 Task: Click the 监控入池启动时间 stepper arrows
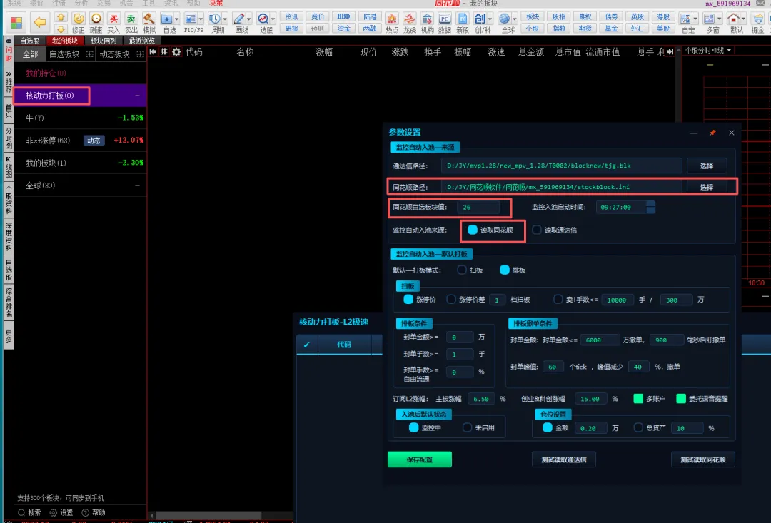coord(650,207)
